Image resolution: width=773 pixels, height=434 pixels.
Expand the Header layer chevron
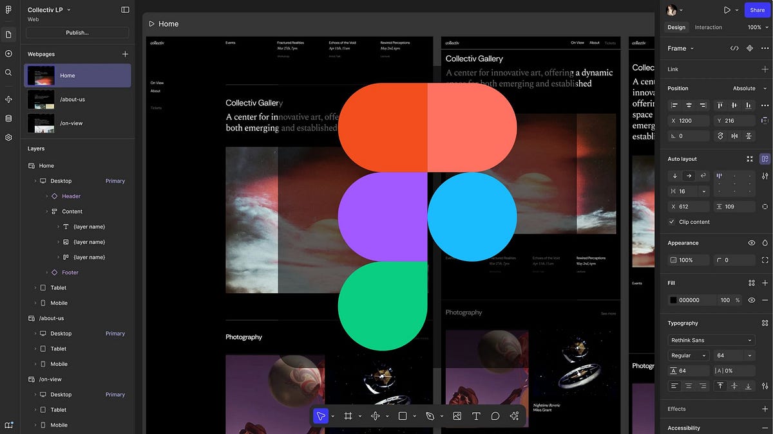pos(47,196)
